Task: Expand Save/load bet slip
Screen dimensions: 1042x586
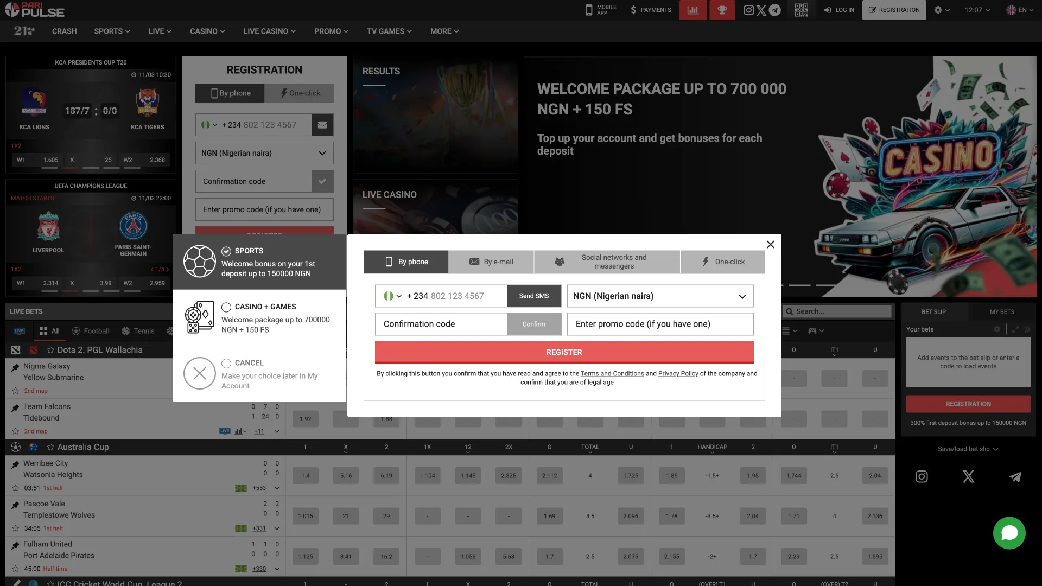Action: click(968, 449)
